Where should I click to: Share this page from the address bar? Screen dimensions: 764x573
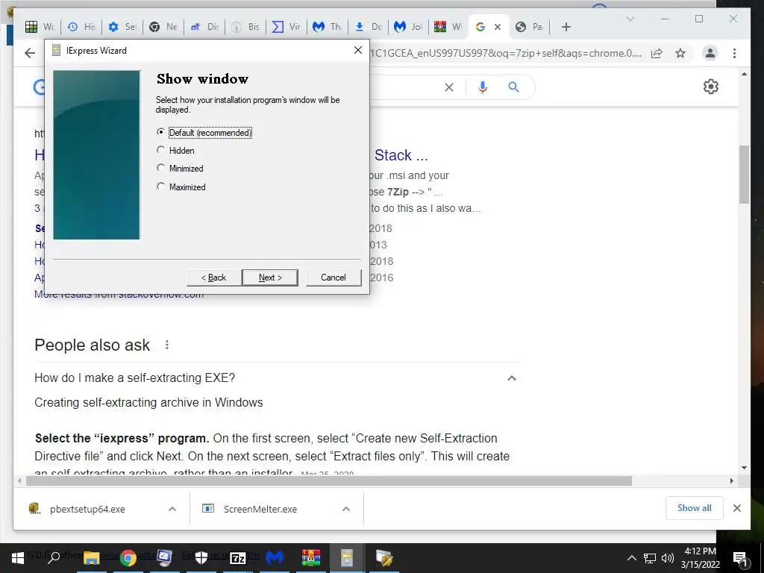[657, 53]
